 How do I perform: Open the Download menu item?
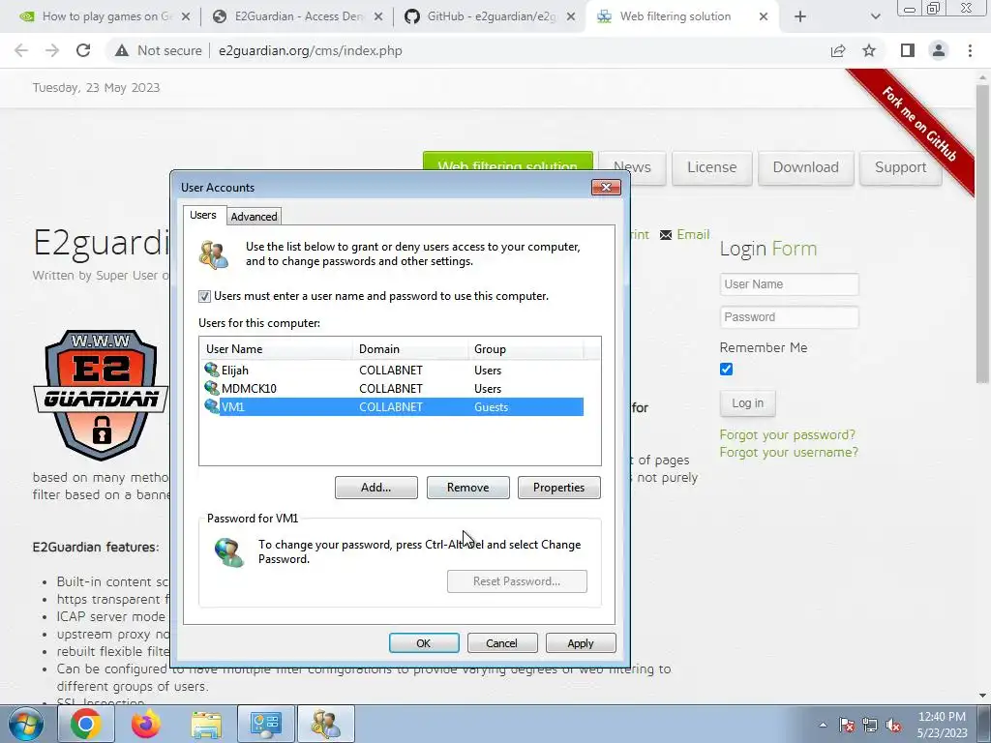(806, 167)
